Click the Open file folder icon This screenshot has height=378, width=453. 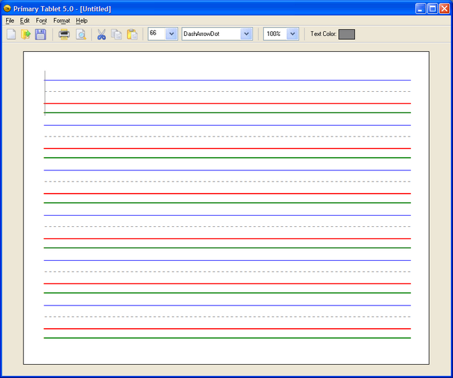tap(26, 34)
